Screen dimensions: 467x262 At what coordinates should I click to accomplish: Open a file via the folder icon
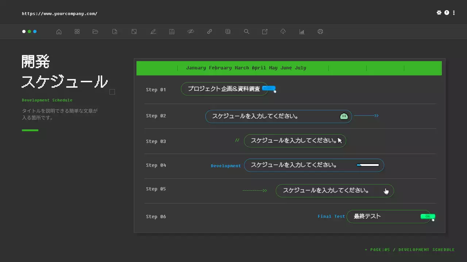pos(95,31)
